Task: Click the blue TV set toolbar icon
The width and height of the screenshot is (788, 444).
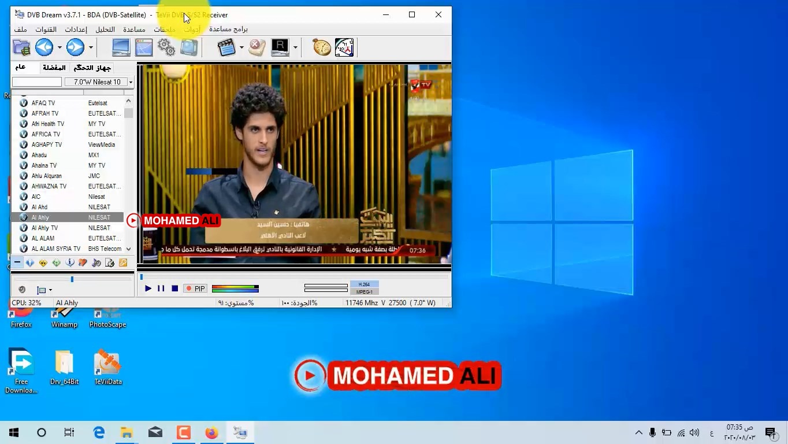Action: [x=189, y=47]
